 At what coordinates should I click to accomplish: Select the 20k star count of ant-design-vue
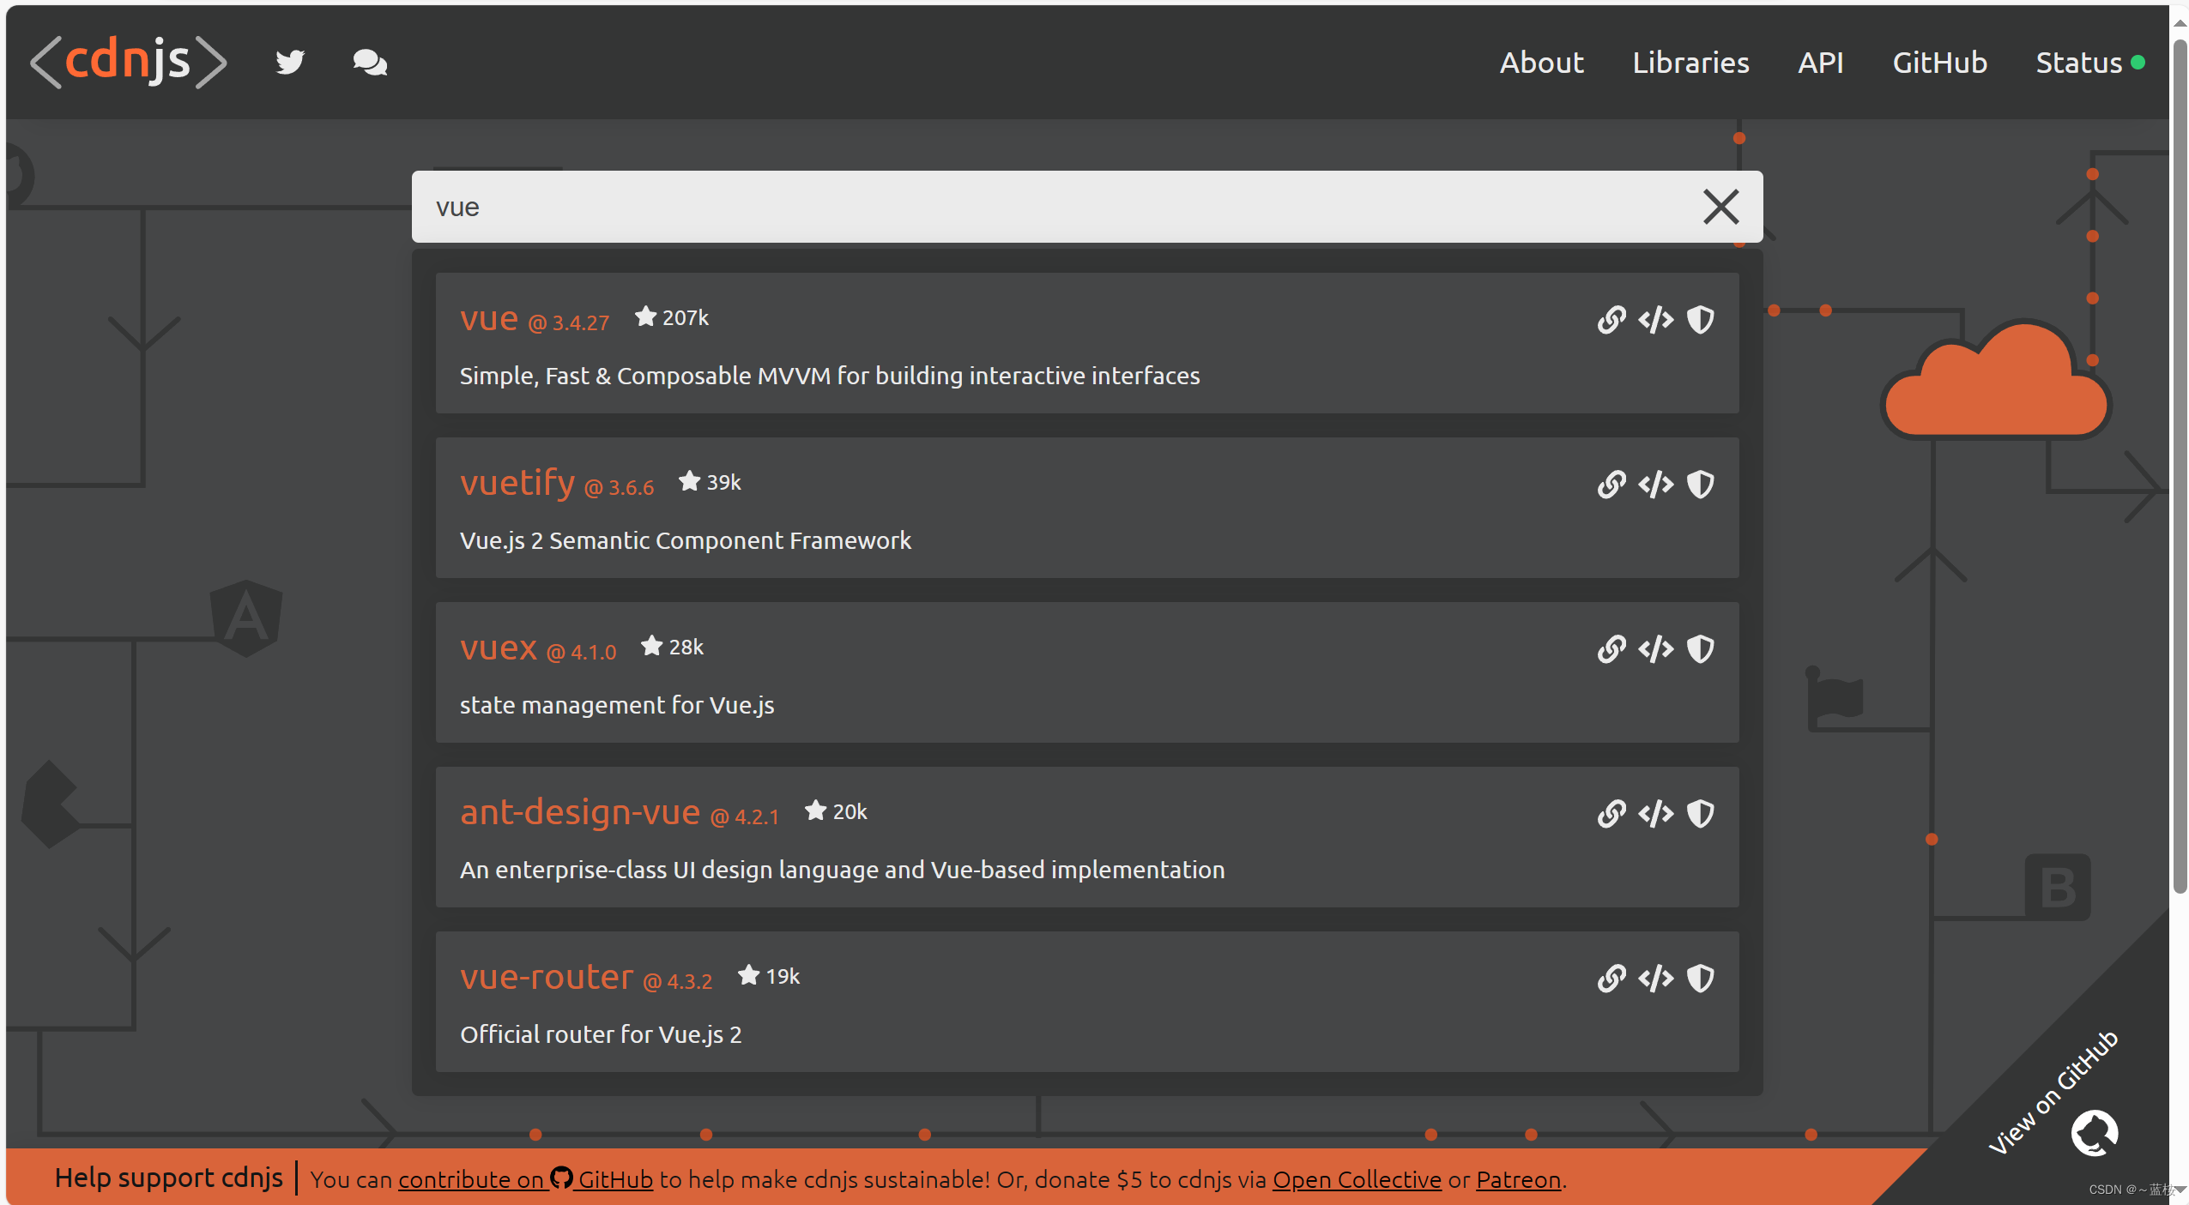[x=836, y=811]
